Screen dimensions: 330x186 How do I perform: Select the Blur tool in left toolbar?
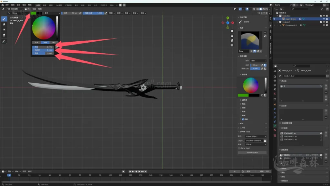(x=4, y=24)
